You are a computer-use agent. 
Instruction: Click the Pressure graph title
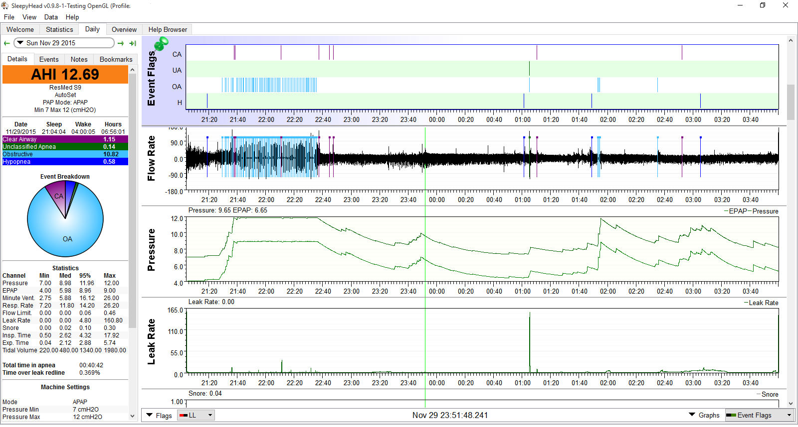151,250
